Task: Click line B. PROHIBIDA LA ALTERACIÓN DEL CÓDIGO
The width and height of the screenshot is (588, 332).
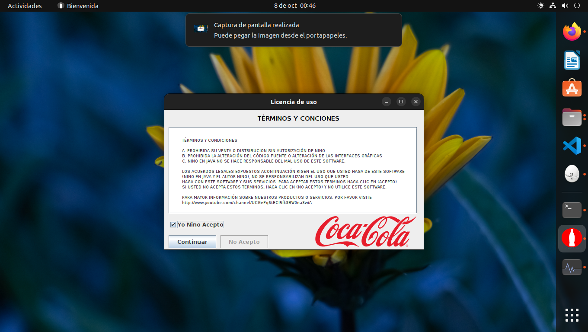Action: pos(282,156)
